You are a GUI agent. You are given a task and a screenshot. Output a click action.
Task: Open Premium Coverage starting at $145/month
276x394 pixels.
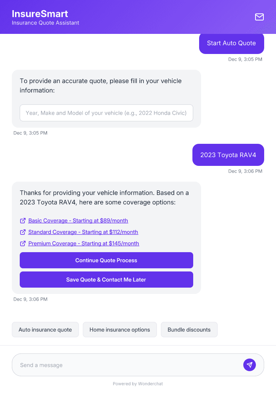(x=83, y=243)
